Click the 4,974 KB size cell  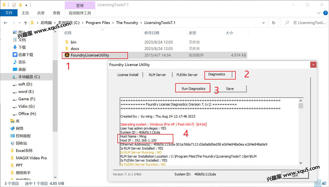(x=239, y=55)
